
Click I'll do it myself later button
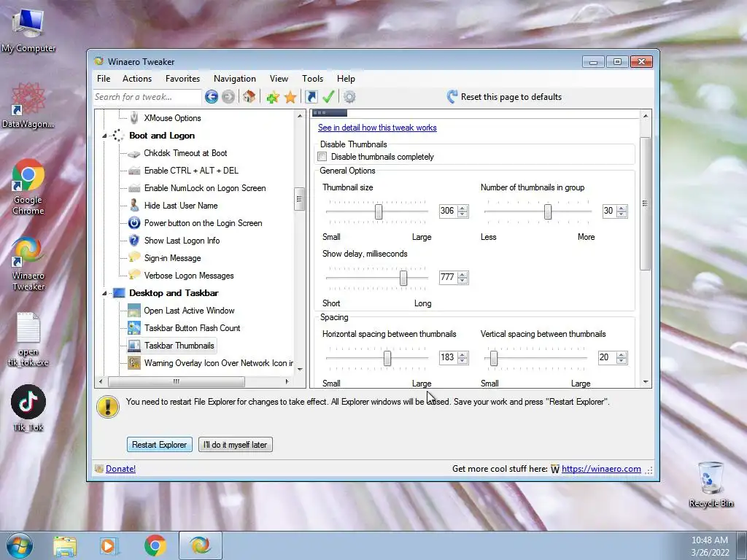tap(236, 445)
